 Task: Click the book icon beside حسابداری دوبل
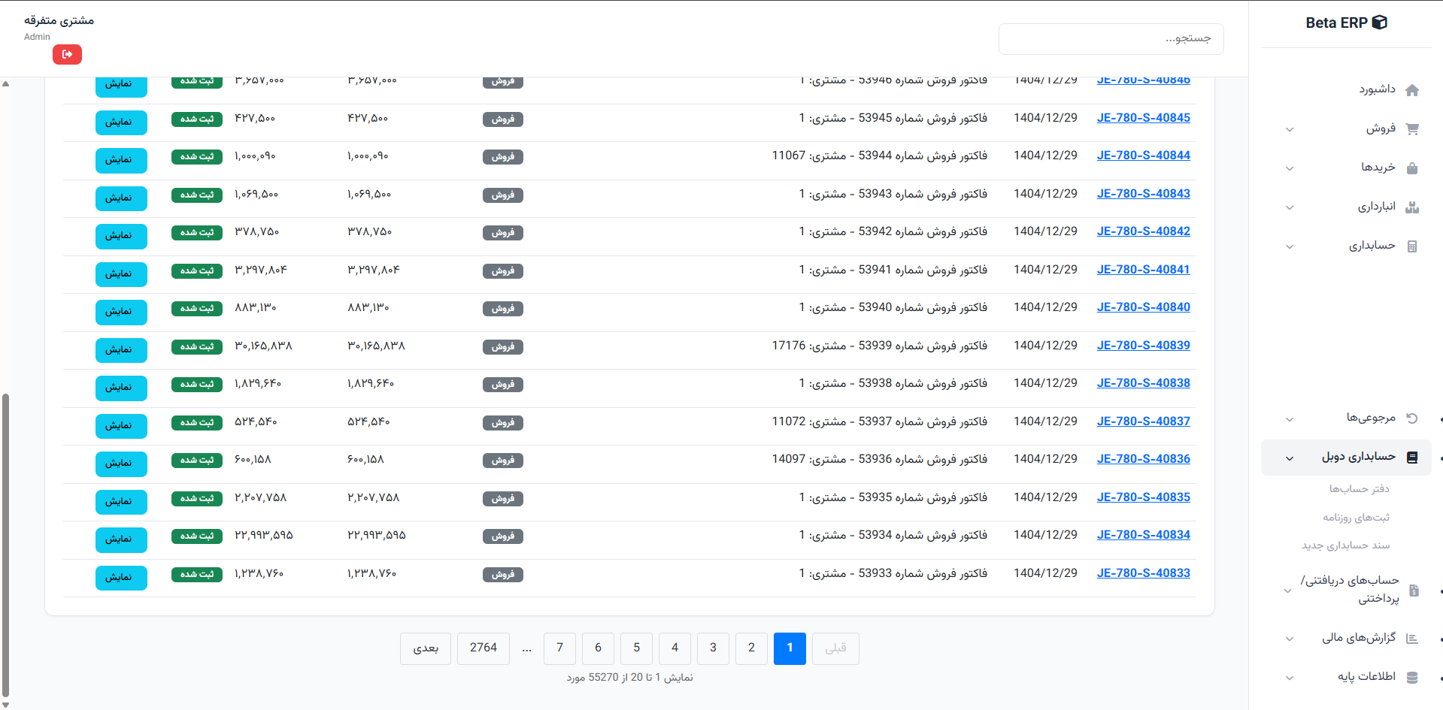pos(1412,457)
